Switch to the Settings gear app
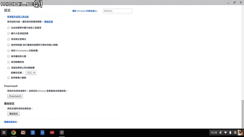The height and width of the screenshot is (137, 244). point(62,133)
